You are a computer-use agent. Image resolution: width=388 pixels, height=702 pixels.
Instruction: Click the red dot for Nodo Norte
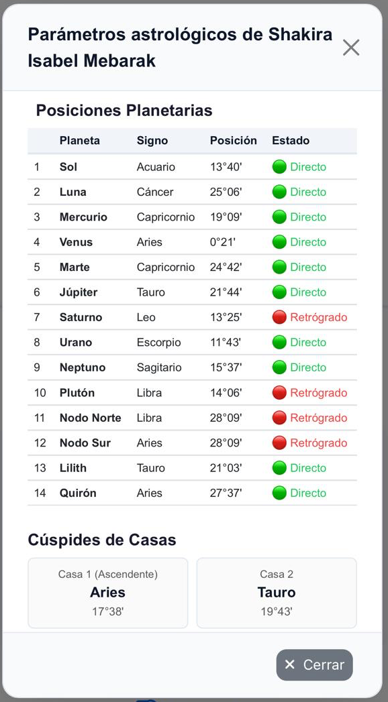[x=279, y=418]
